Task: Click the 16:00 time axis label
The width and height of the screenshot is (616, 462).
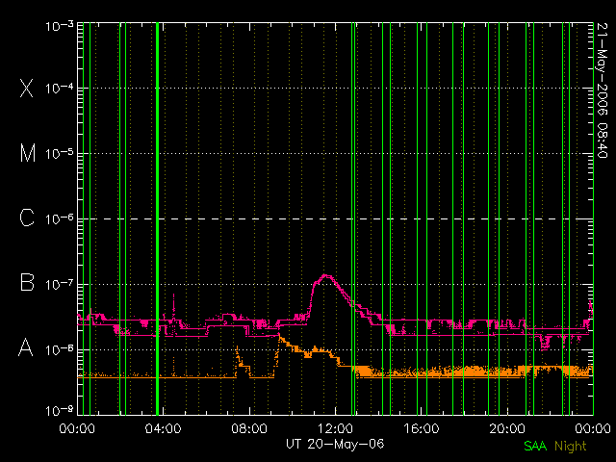Action: click(x=422, y=428)
